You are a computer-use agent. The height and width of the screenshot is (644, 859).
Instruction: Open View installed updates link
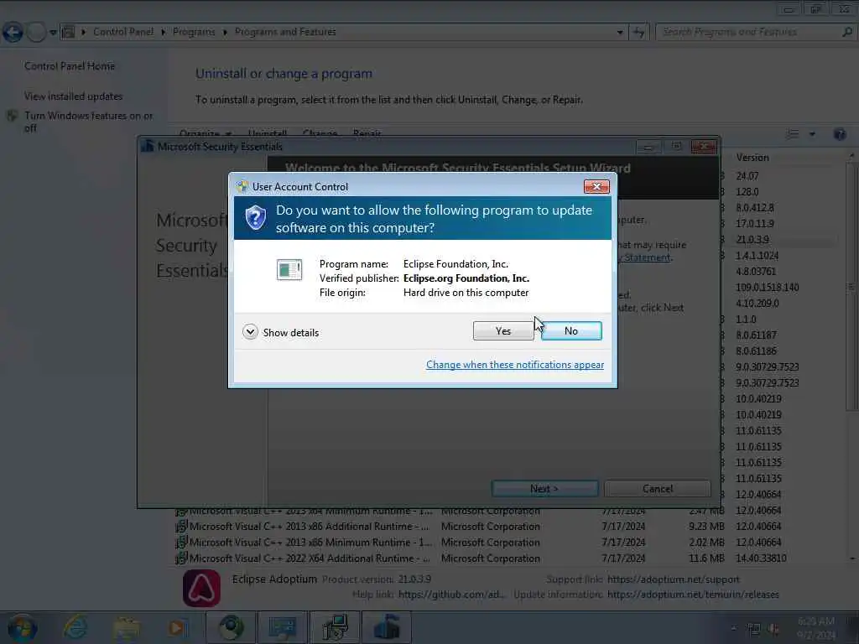(74, 96)
